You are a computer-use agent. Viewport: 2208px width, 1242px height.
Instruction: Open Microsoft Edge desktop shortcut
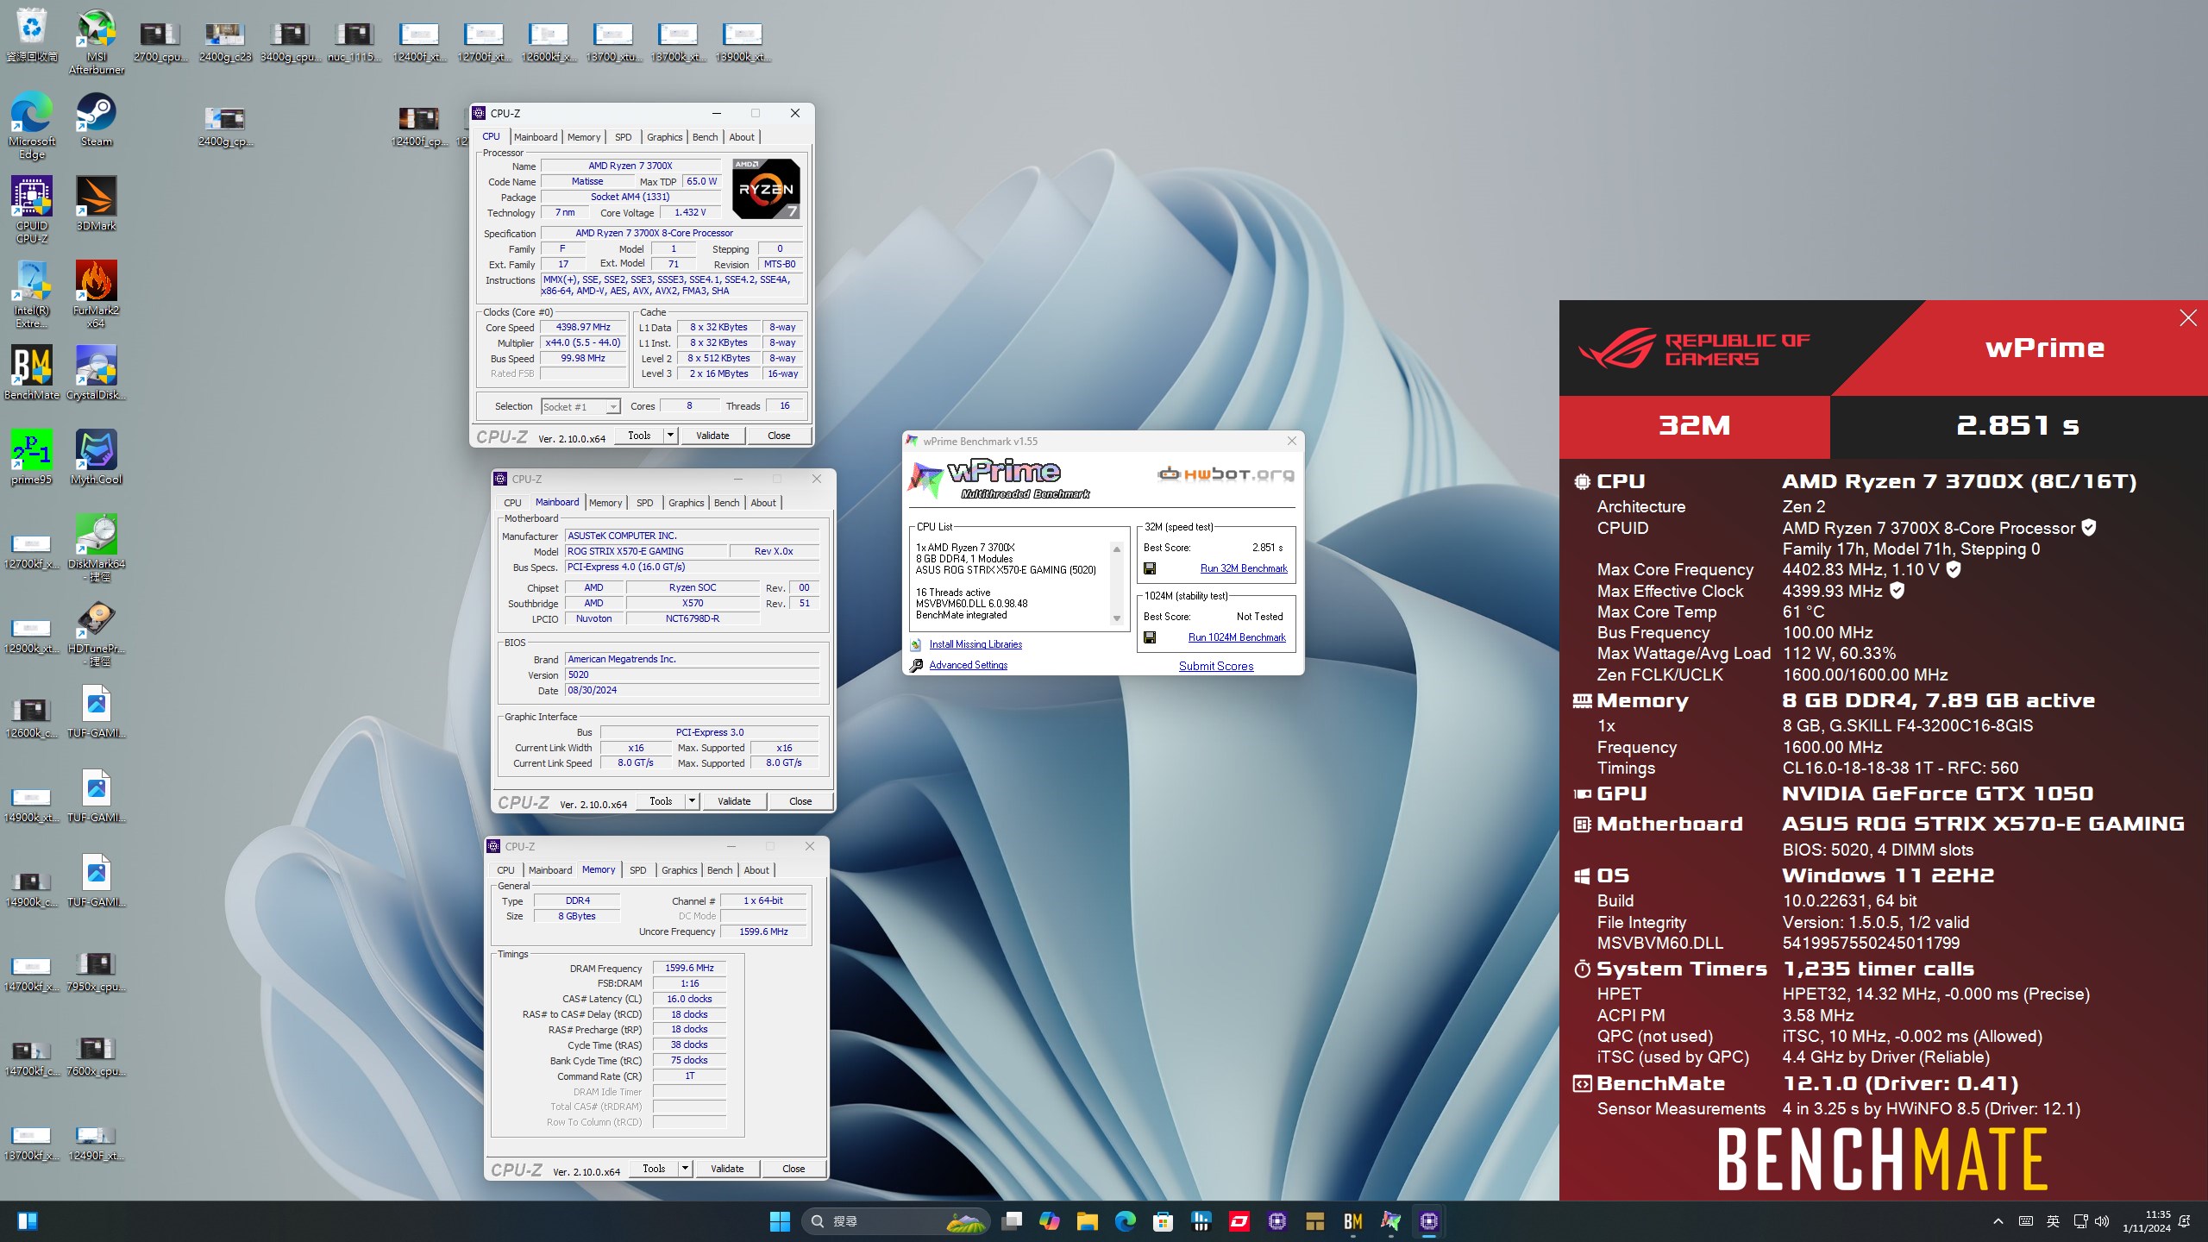(x=32, y=125)
